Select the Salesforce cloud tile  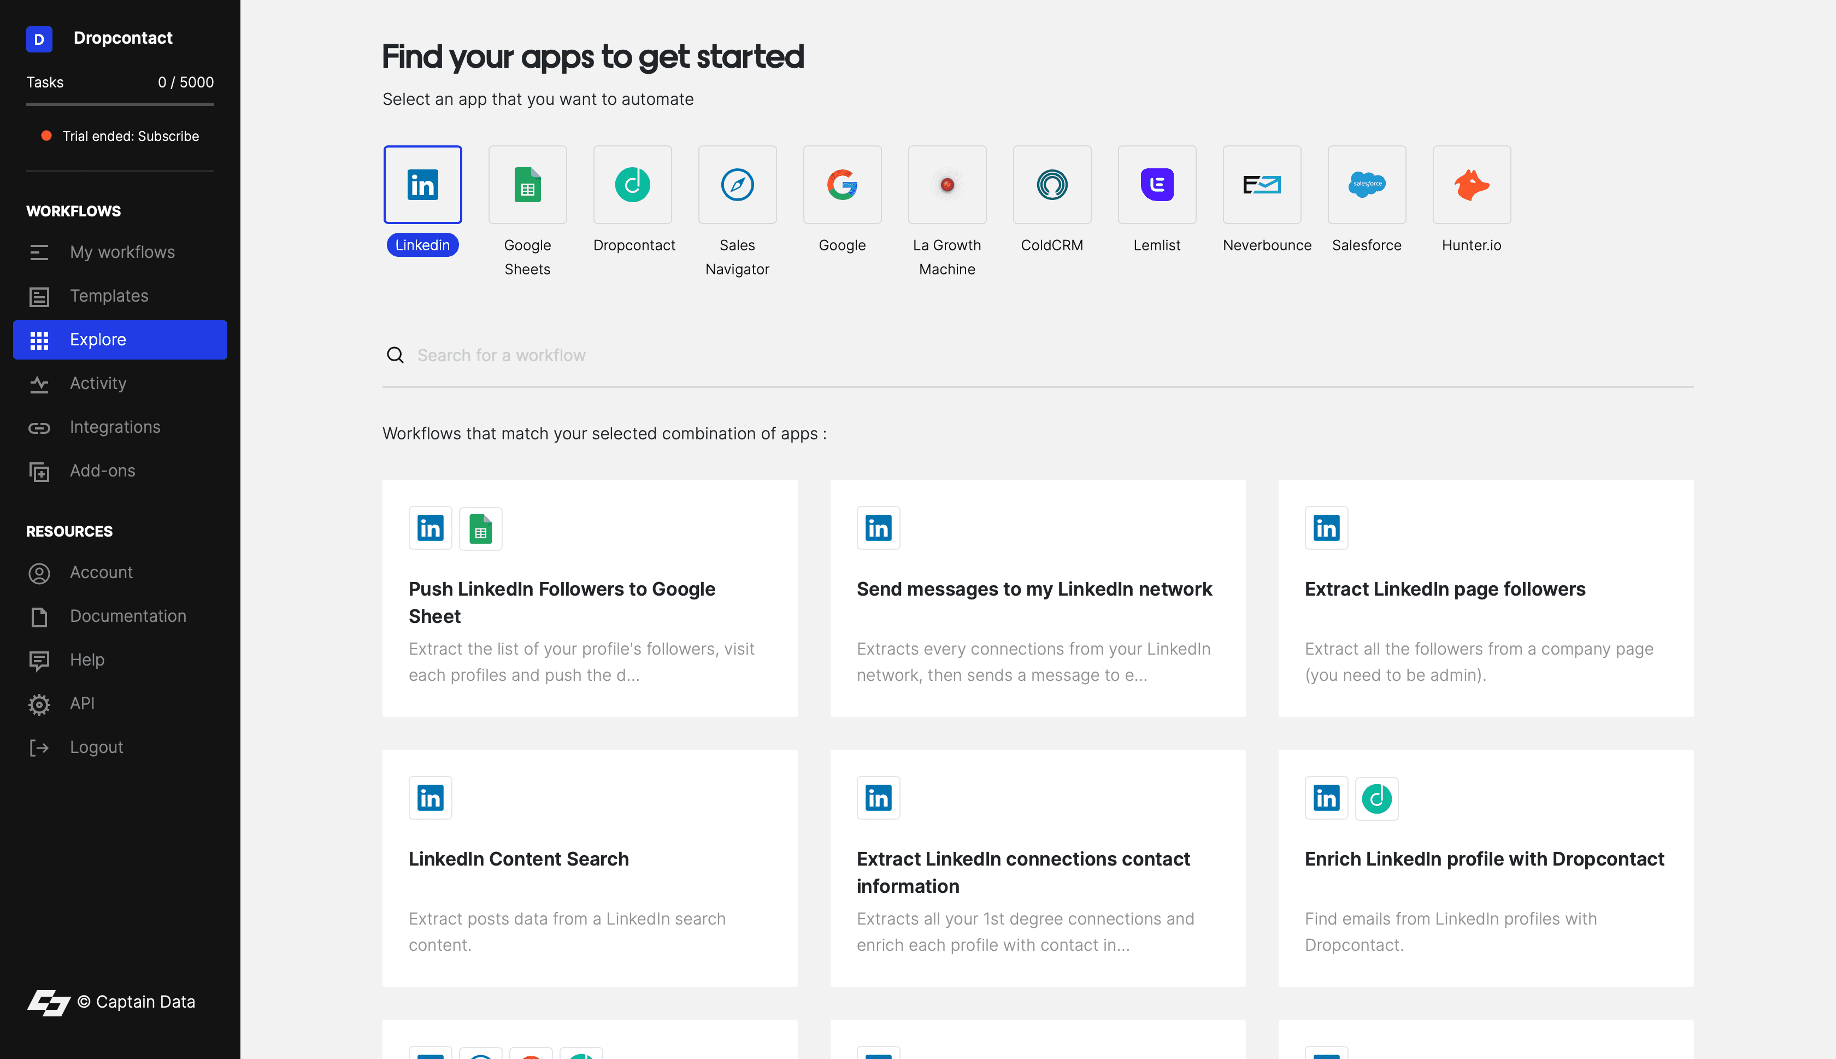1366,185
